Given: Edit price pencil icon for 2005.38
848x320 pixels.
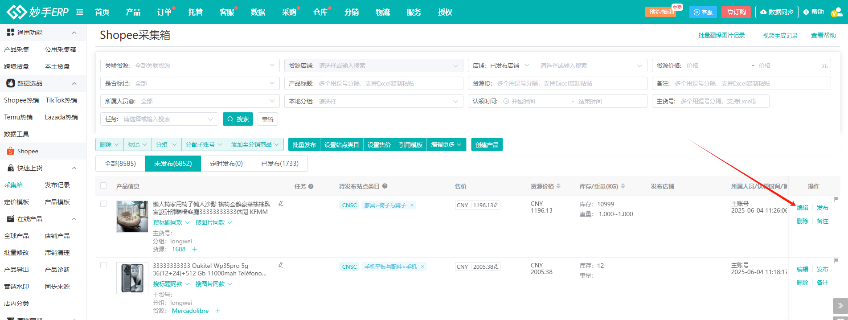Looking at the screenshot, I should pos(496,267).
